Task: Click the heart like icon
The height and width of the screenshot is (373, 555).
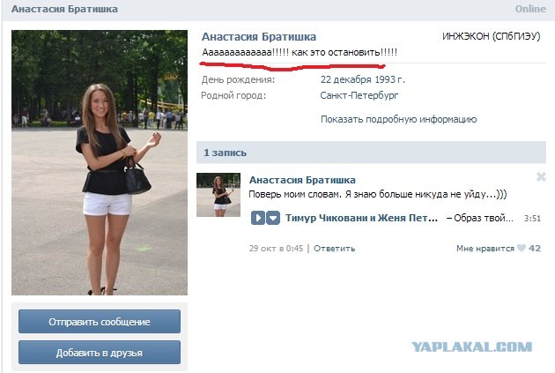Action: click(521, 248)
